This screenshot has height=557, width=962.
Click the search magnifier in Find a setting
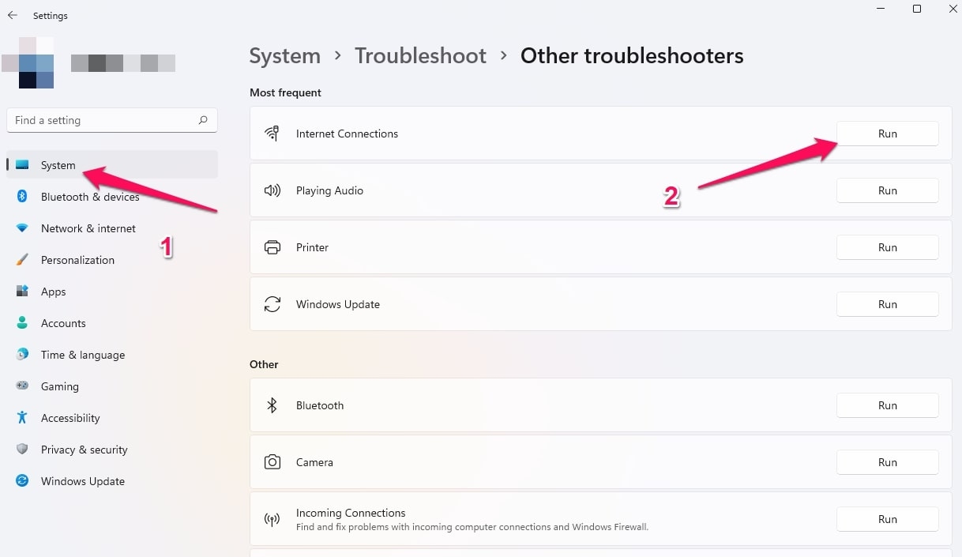[203, 120]
